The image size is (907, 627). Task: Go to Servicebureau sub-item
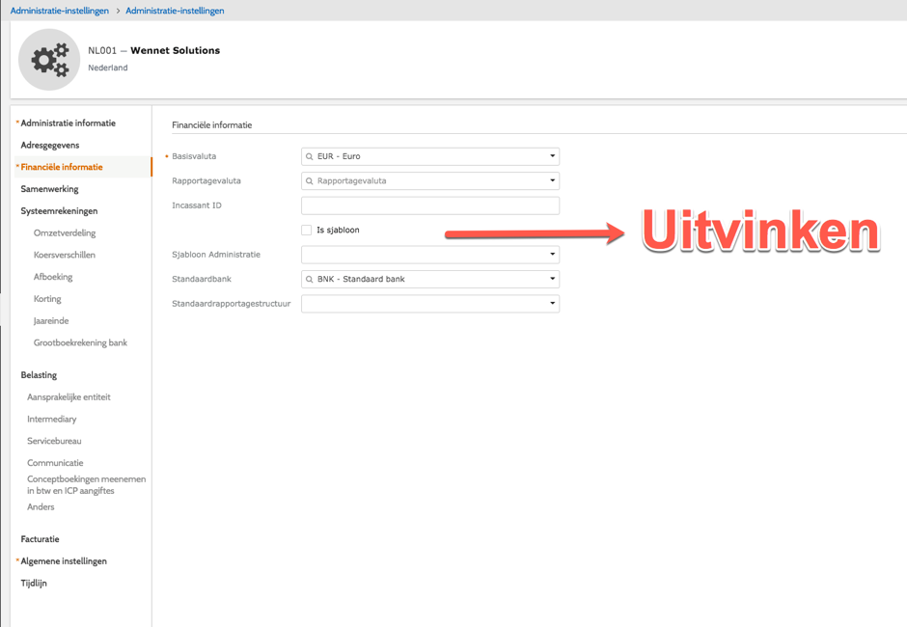tap(54, 442)
